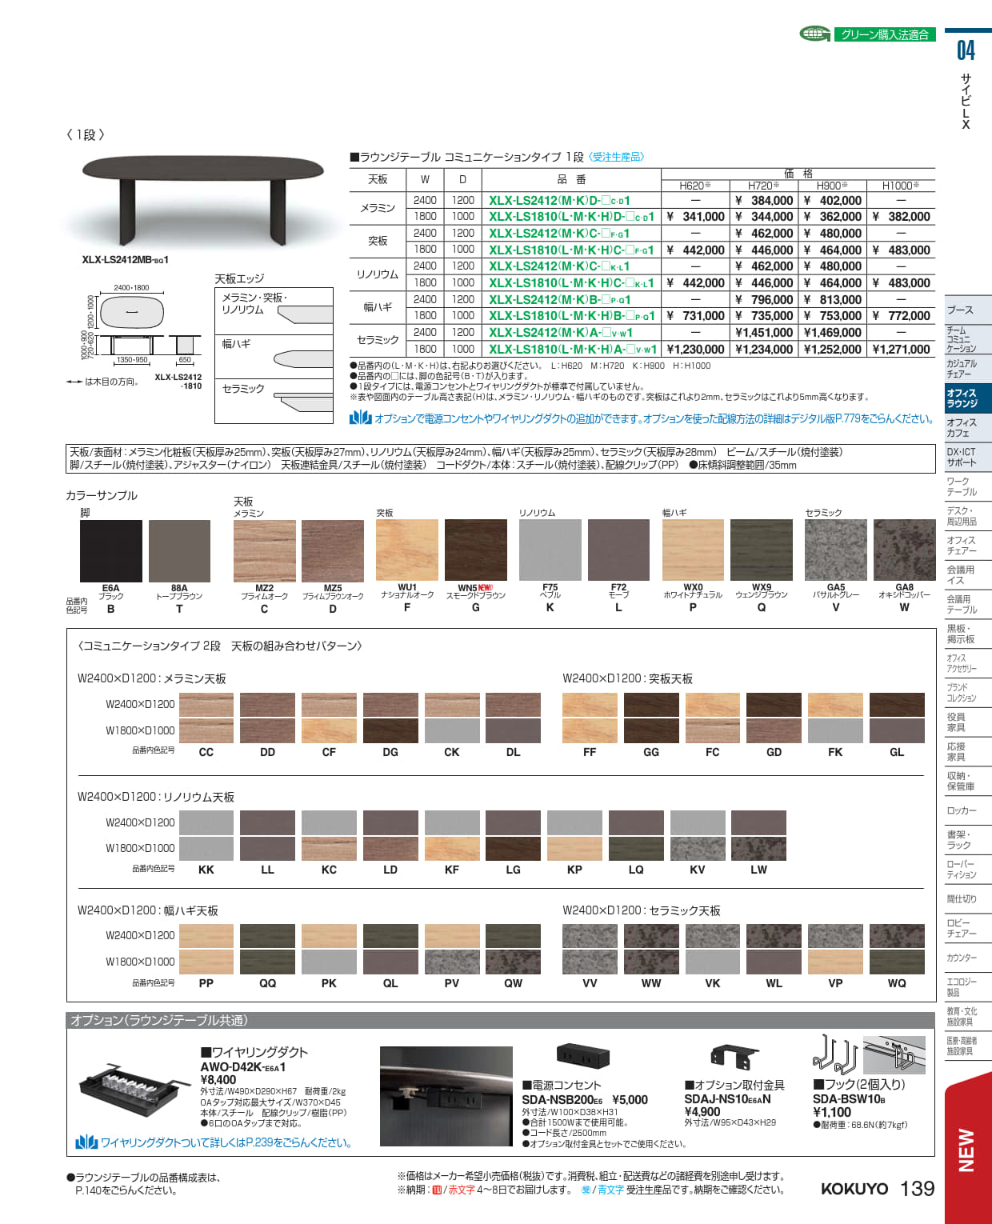Open the カジュアルチェアー side tab

[x=968, y=369]
